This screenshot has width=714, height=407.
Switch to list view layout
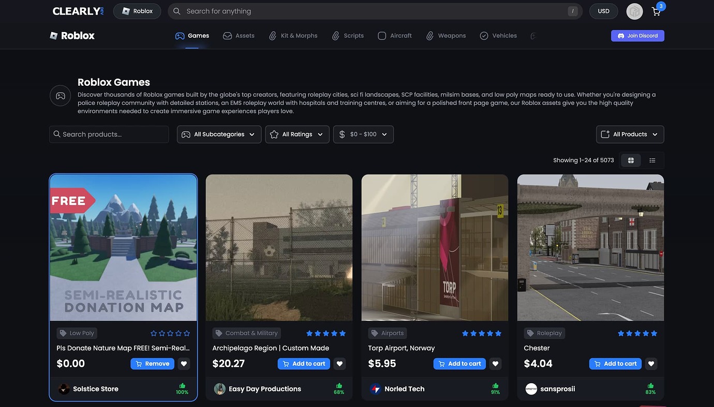pyautogui.click(x=652, y=160)
